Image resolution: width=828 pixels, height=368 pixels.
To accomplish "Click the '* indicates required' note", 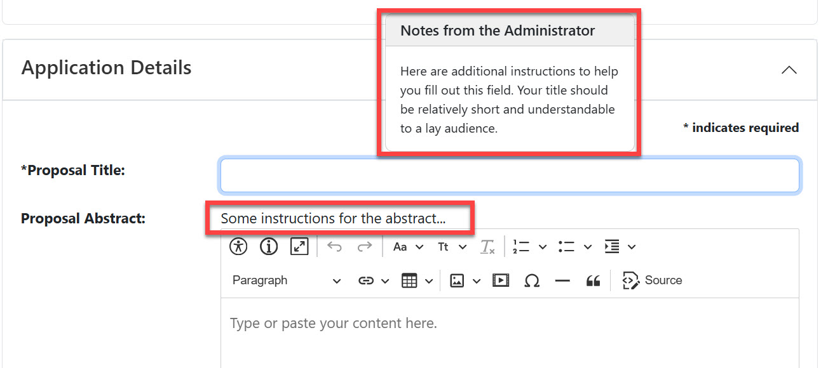I will [x=741, y=128].
